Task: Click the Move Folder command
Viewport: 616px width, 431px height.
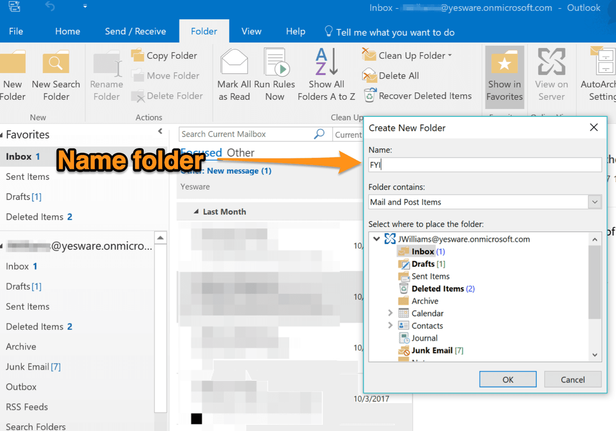Action: (x=166, y=76)
